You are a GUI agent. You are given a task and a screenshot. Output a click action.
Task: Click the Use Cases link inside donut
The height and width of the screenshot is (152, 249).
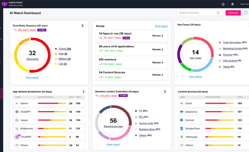coord(195,58)
